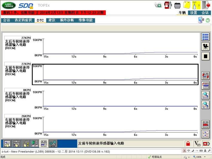Open the security lock dropdown arrow
212x159 pixels.
(189, 157)
